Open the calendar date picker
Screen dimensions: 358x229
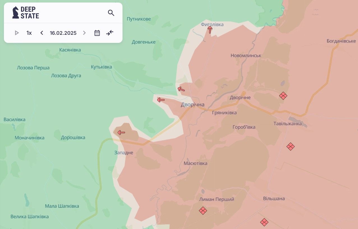coord(97,33)
